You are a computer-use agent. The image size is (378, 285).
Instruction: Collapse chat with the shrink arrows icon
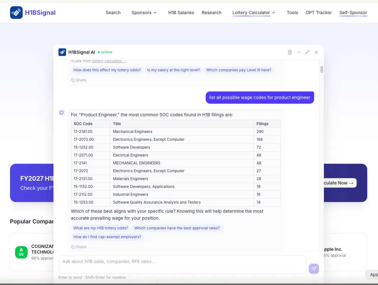308,52
